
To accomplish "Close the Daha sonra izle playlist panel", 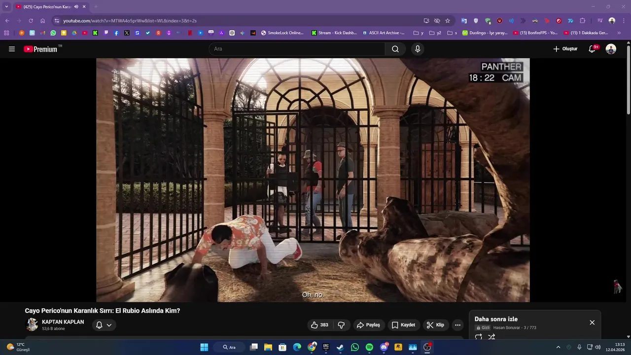I will pos(592,322).
